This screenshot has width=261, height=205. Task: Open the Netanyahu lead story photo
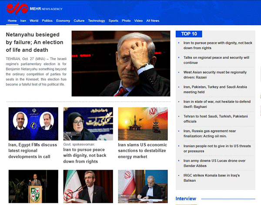(121, 63)
